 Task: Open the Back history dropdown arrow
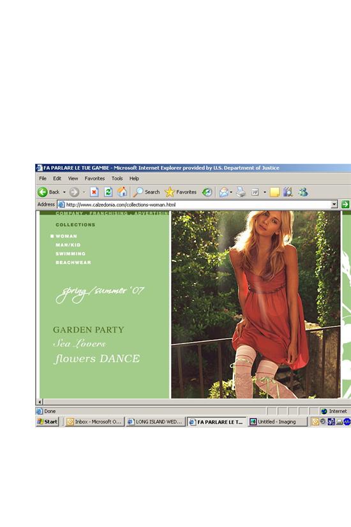pos(64,192)
